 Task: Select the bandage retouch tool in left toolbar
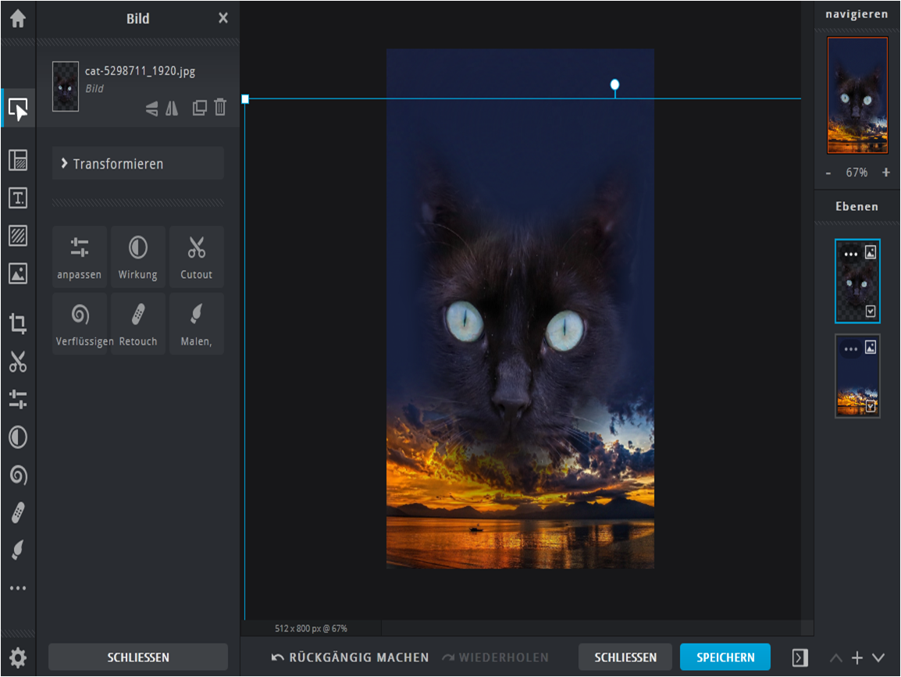(18, 513)
